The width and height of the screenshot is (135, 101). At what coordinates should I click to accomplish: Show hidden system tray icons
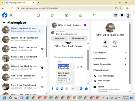pyautogui.click(x=103, y=98)
